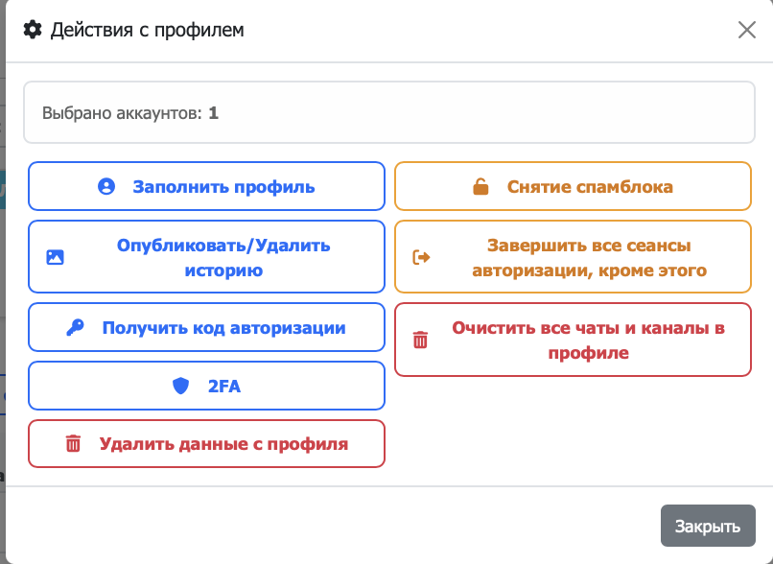
Task: Open the Заполнить профиль action
Action: [206, 186]
